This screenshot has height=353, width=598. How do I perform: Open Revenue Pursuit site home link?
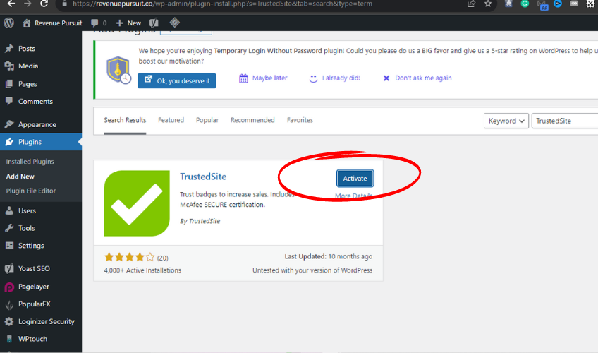pyautogui.click(x=52, y=23)
